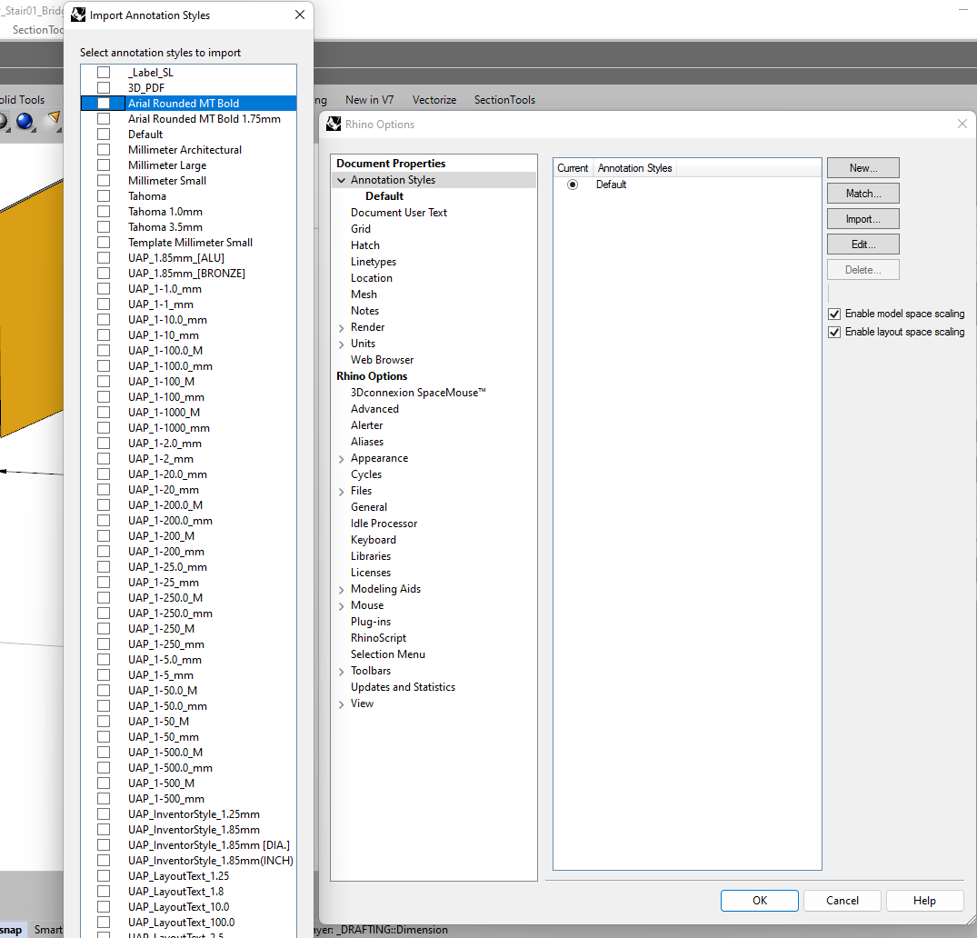Check the Millimeter Architectural checkbox
Image resolution: width=977 pixels, height=938 pixels.
pyautogui.click(x=104, y=150)
